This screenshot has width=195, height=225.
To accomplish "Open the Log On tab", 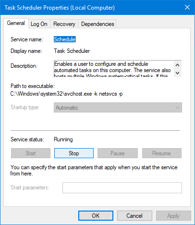I will pyautogui.click(x=39, y=24).
